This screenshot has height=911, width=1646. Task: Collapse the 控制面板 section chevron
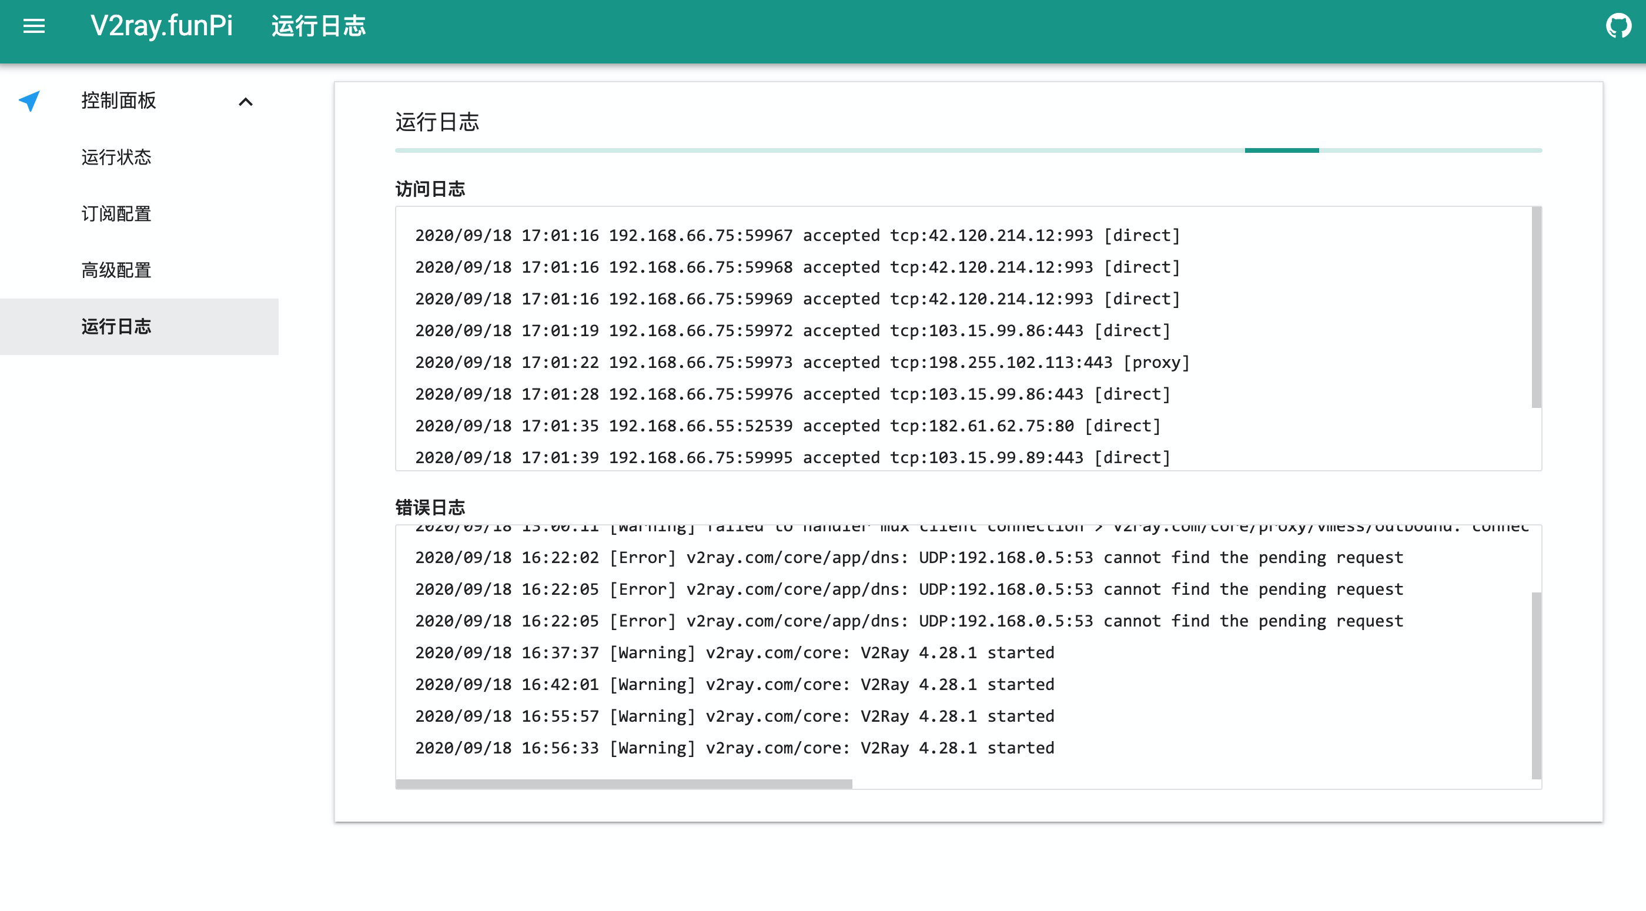click(x=245, y=102)
